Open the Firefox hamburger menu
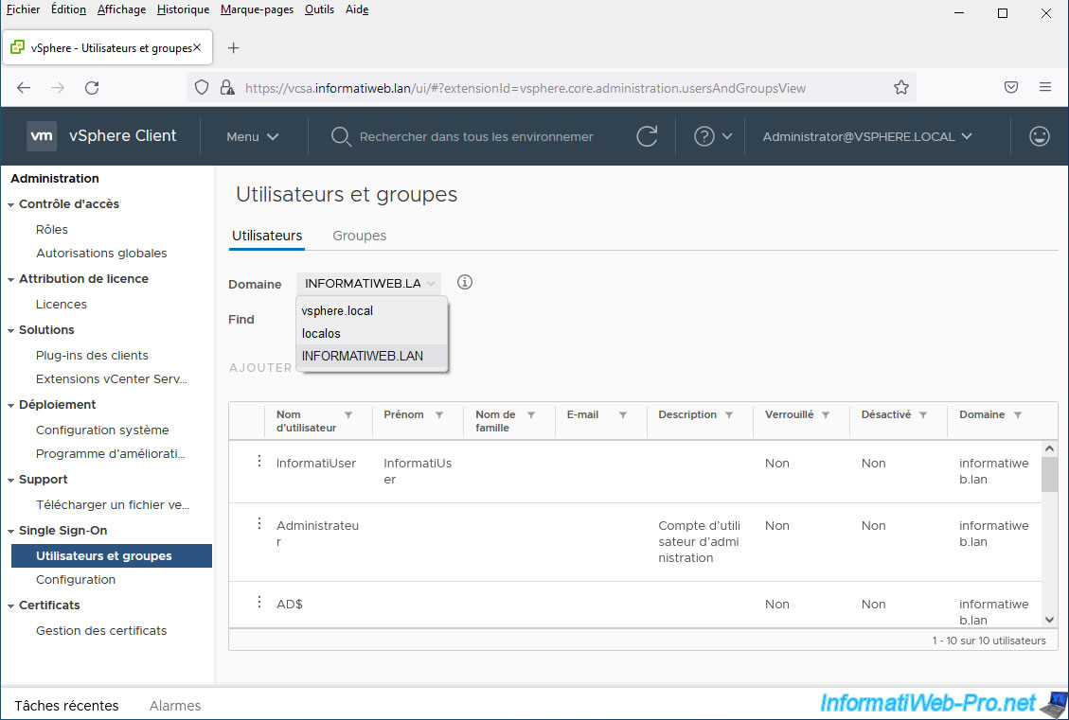1069x720 pixels. [x=1045, y=87]
